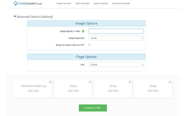Open the Audio Converter menu
The image size is (186, 116).
tap(101, 3)
